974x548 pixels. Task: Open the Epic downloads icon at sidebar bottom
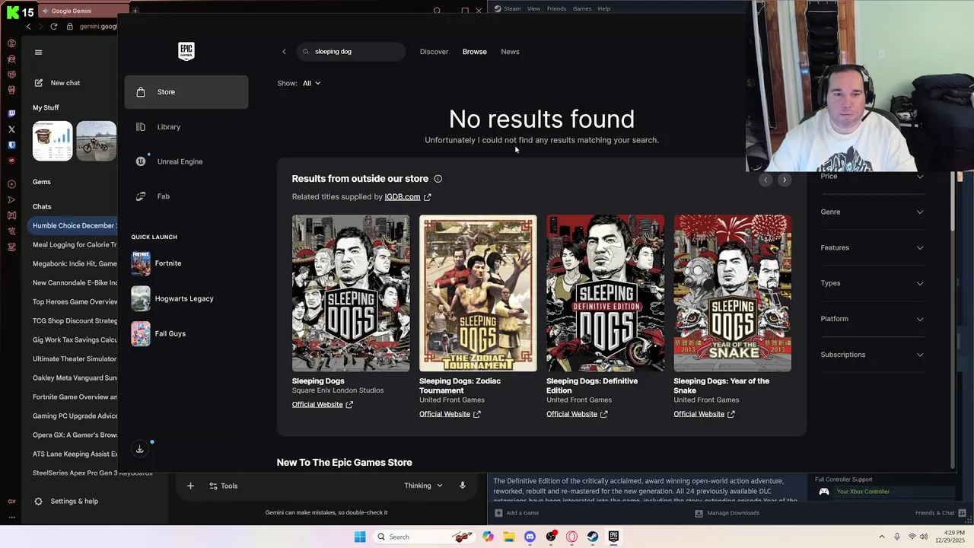pos(139,449)
